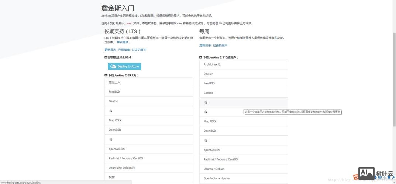Open the 学到更多 link in LTS section
This screenshot has height=184, width=396.
[x=124, y=42]
